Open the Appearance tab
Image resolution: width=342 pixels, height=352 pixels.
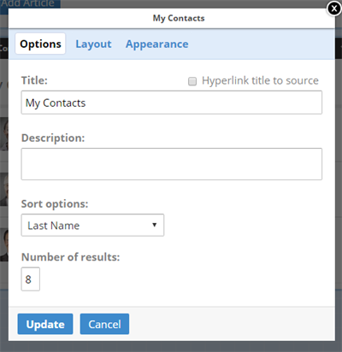click(157, 44)
